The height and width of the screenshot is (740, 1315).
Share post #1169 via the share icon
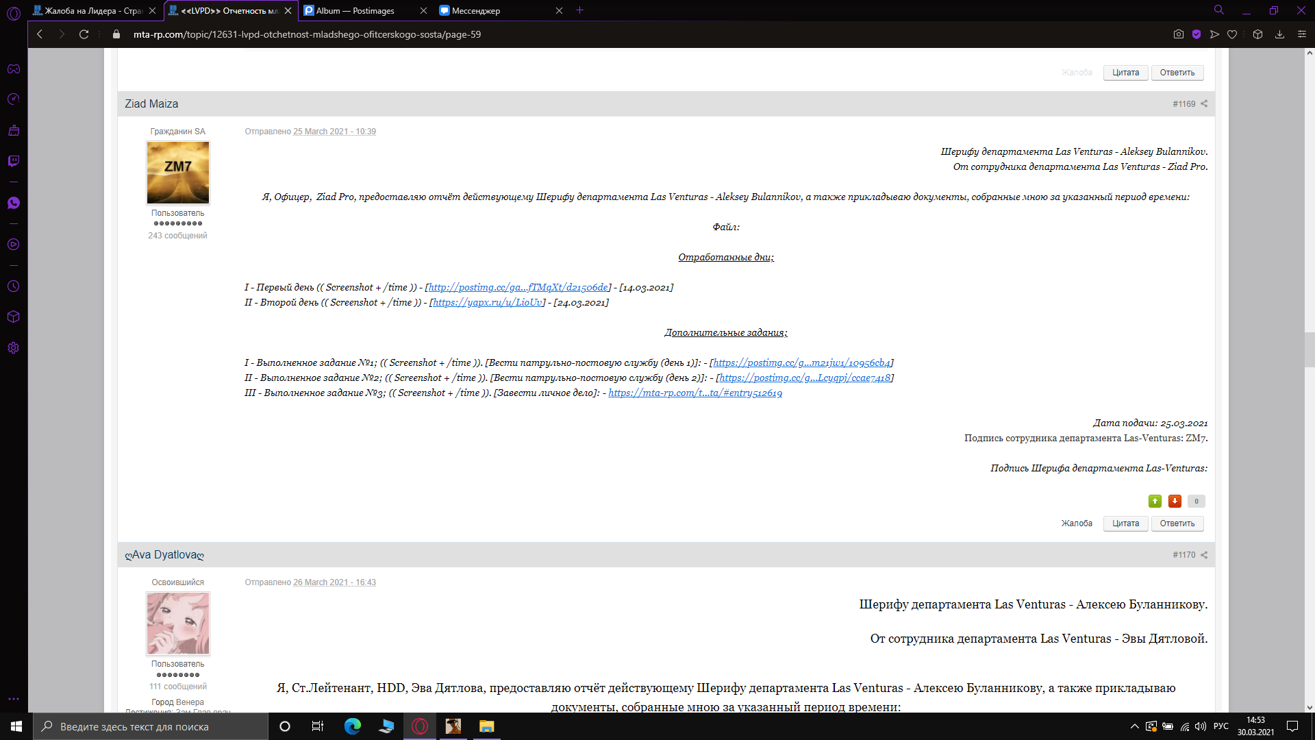click(1204, 104)
